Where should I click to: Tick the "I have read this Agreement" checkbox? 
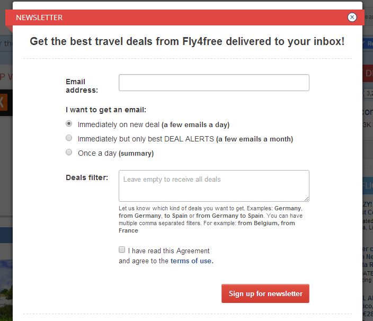click(x=122, y=250)
